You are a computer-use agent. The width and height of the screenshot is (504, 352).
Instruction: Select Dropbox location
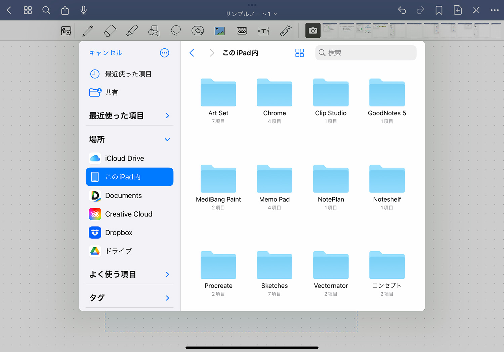[x=129, y=232]
